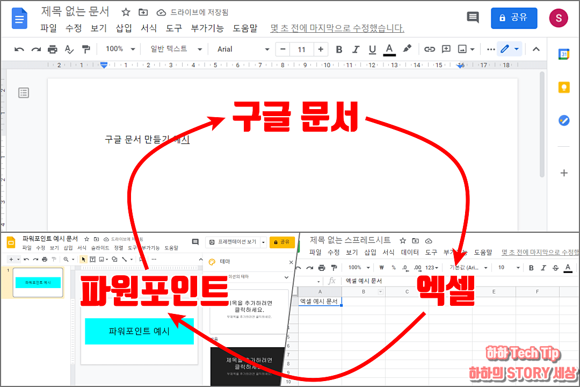Open the 파일 menu in Google Docs
The image size is (580, 387).
pyautogui.click(x=48, y=28)
